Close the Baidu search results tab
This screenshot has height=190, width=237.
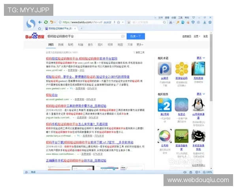(x=75, y=28)
